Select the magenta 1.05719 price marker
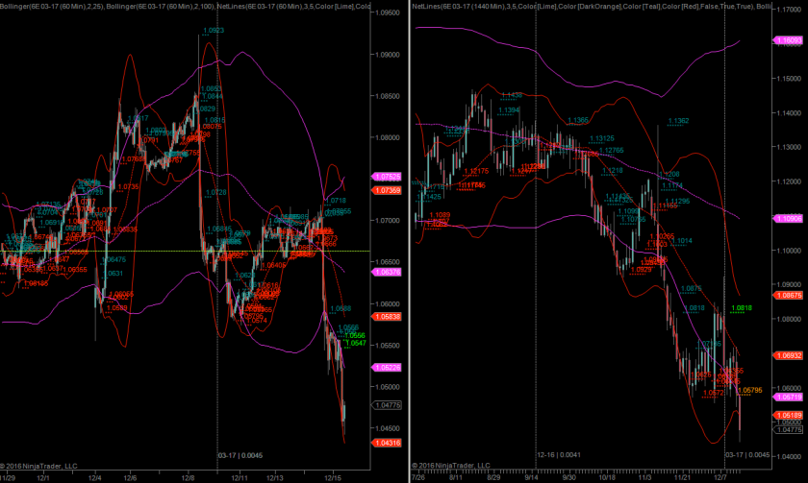Screen dimensions: 808x483 (788, 398)
